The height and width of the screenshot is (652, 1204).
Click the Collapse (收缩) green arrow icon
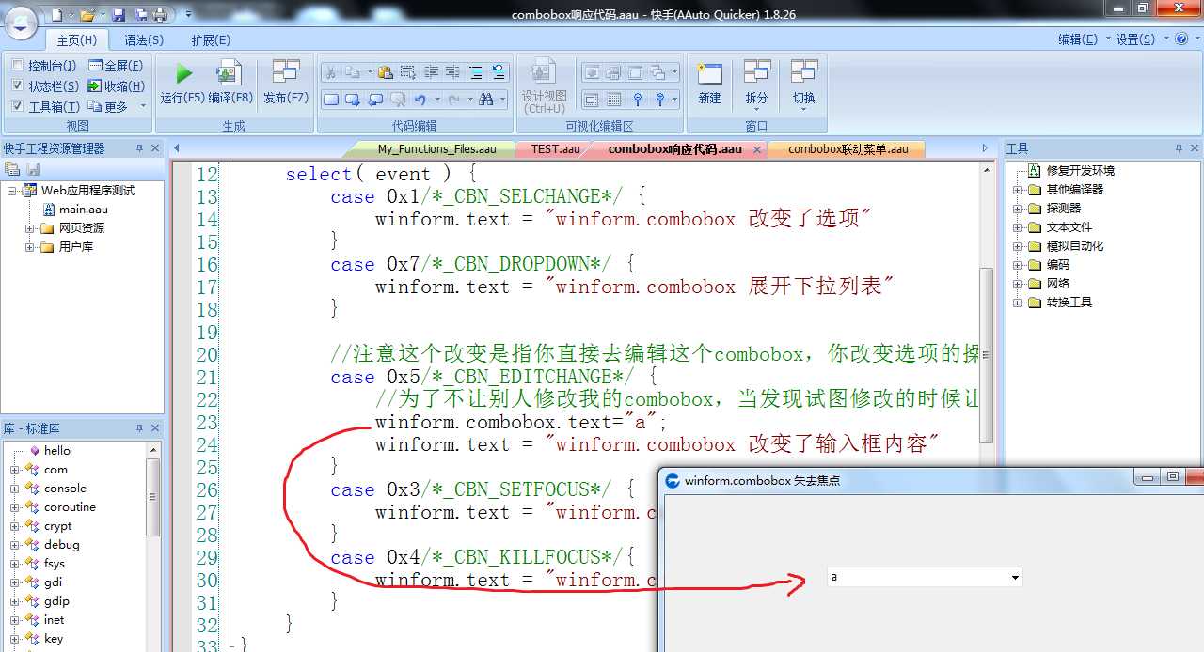tap(96, 86)
